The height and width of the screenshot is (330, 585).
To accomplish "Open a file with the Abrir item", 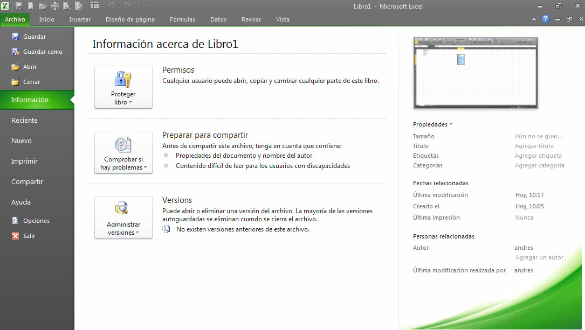I will point(30,67).
